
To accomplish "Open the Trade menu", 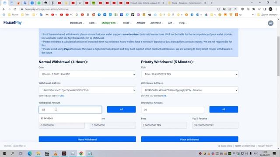I will [127, 23].
